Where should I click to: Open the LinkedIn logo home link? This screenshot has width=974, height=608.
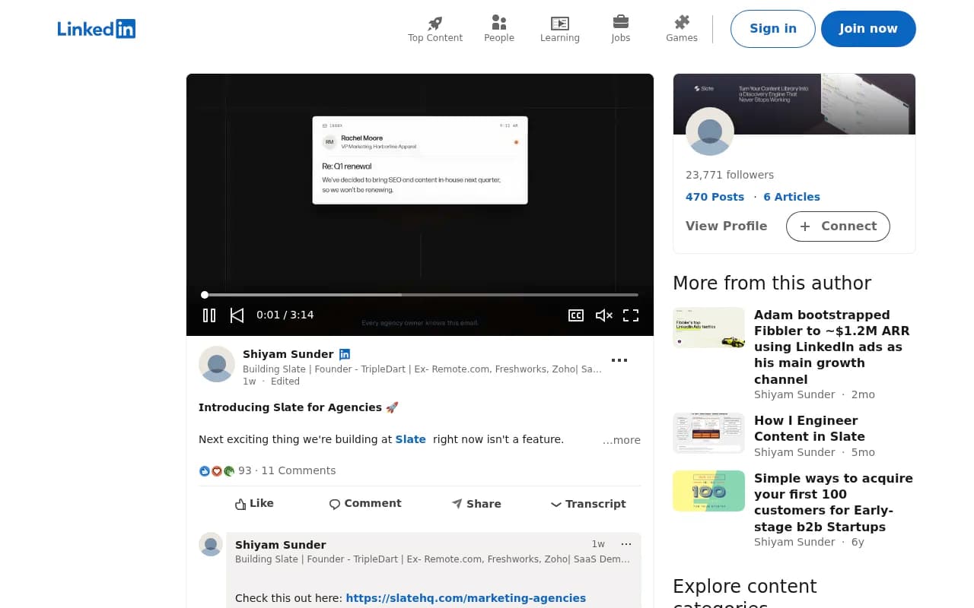pos(97,29)
